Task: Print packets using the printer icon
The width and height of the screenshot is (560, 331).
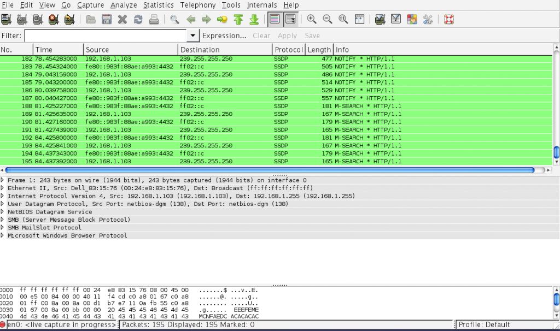Action: click(x=154, y=19)
